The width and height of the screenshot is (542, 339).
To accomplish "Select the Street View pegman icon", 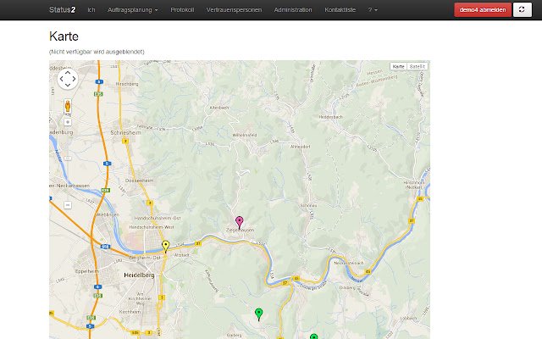I will click(68, 106).
